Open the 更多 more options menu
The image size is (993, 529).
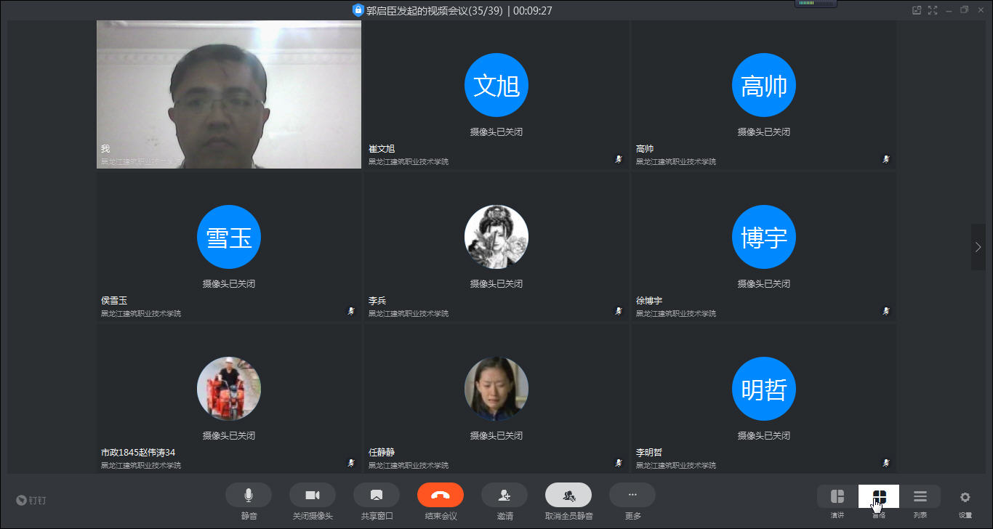tap(632, 501)
